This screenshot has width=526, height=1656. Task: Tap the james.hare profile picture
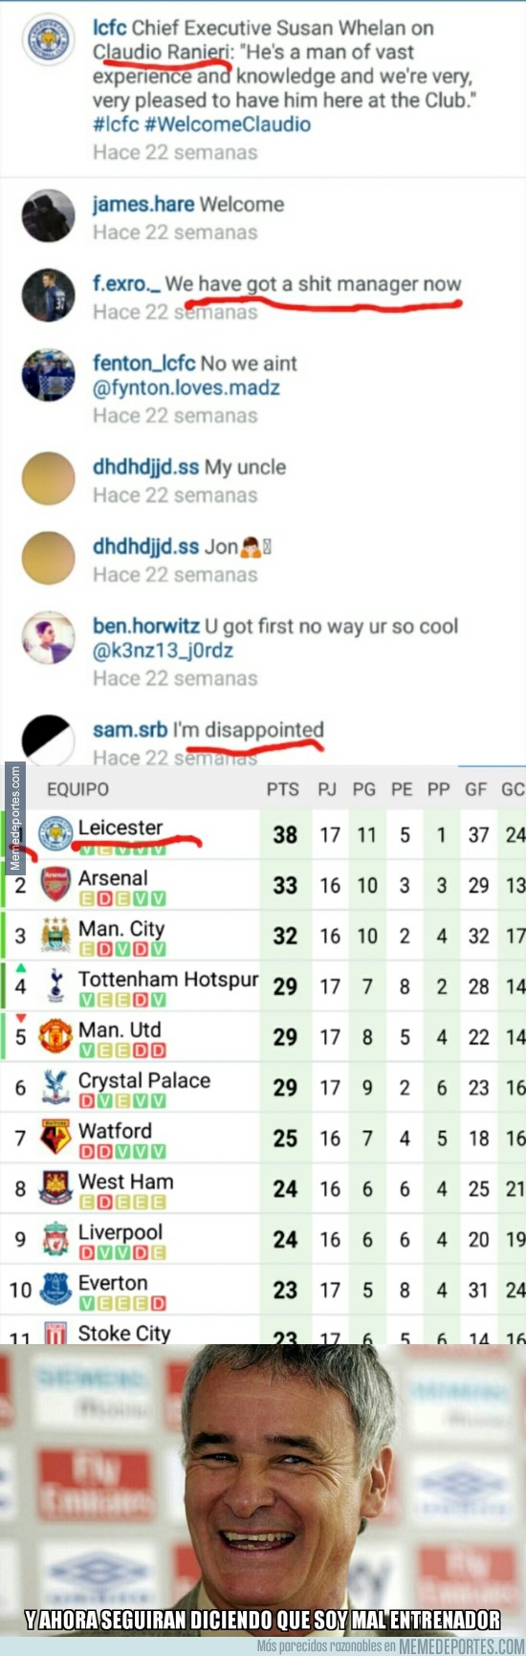pos(49,215)
